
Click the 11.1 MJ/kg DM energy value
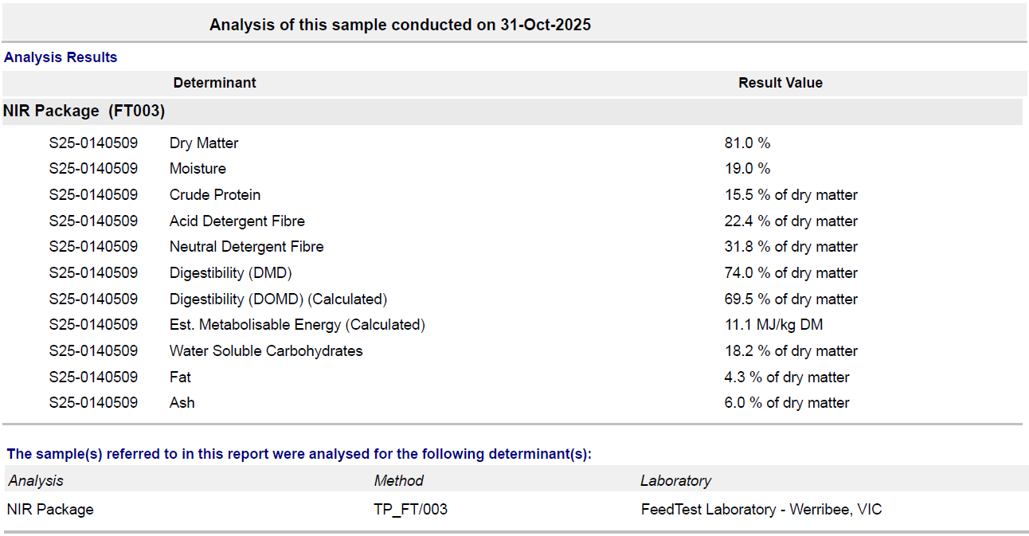[773, 325]
